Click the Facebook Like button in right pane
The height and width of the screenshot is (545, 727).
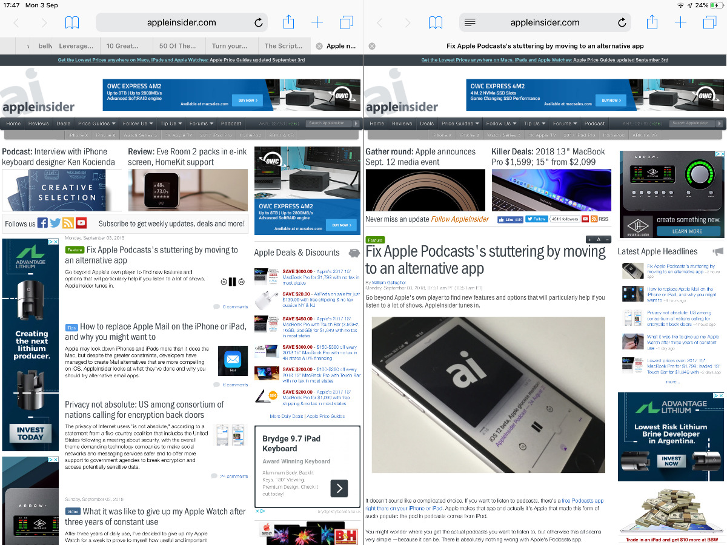pos(510,219)
